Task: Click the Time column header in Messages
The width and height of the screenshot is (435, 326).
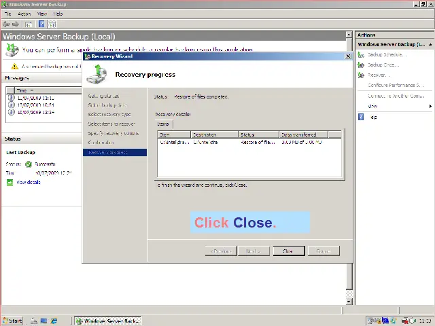Action: tap(48, 90)
